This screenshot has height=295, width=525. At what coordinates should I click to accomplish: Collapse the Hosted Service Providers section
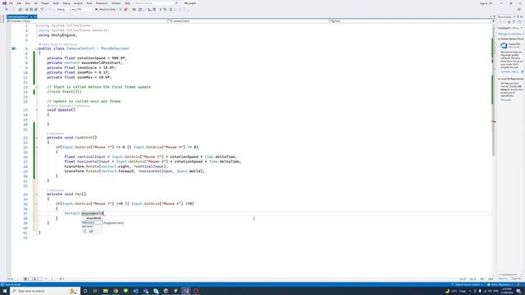(500, 39)
